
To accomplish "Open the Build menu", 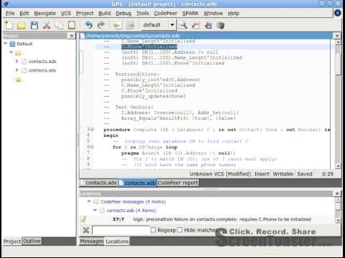I will pyautogui.click(x=105, y=14).
